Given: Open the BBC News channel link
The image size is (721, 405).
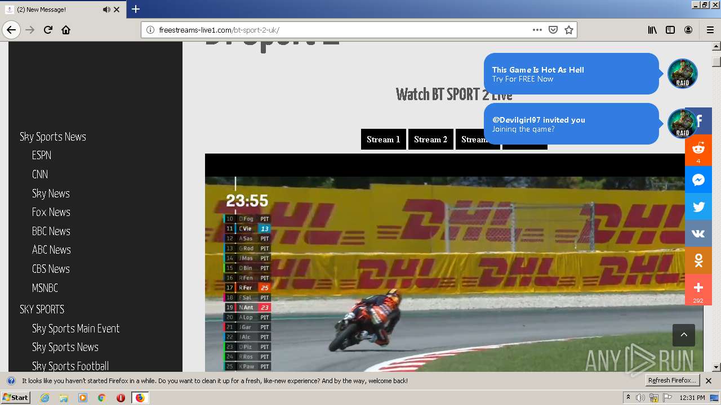Looking at the screenshot, I should pyautogui.click(x=51, y=231).
